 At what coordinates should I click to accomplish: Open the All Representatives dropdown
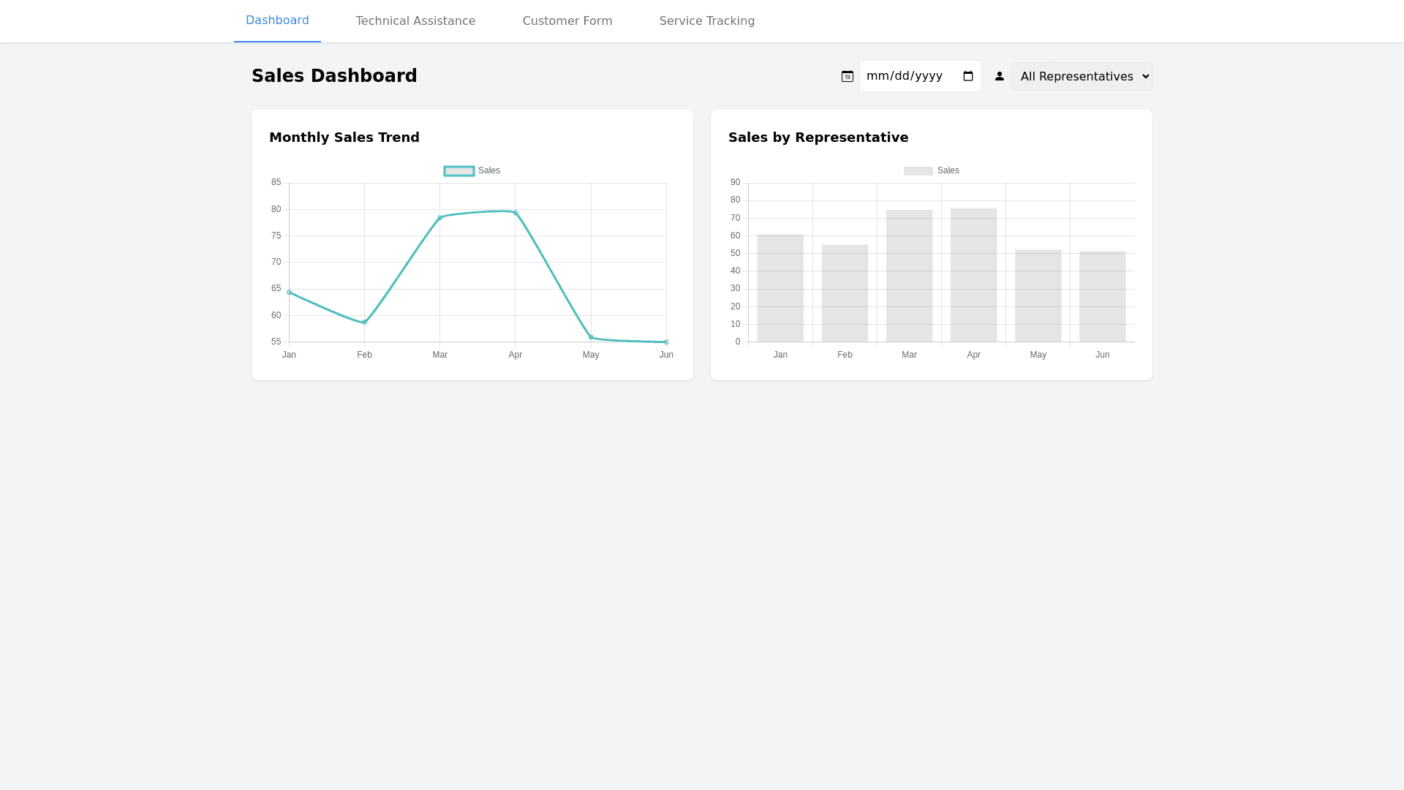1082,76
